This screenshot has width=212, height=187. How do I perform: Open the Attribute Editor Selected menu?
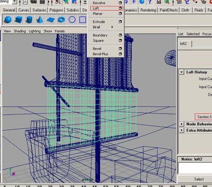point(193,34)
